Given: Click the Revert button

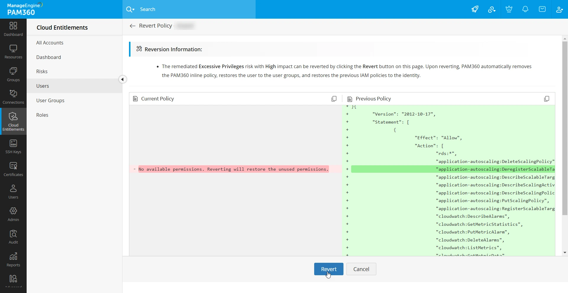Looking at the screenshot, I should (329, 269).
